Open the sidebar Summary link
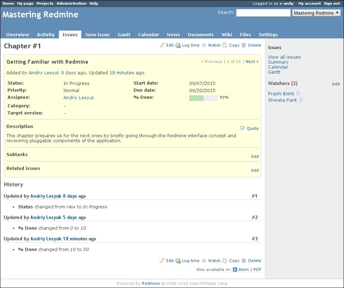 tap(278, 62)
